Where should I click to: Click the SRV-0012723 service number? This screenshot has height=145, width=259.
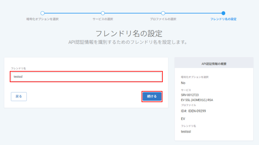pos(190,95)
